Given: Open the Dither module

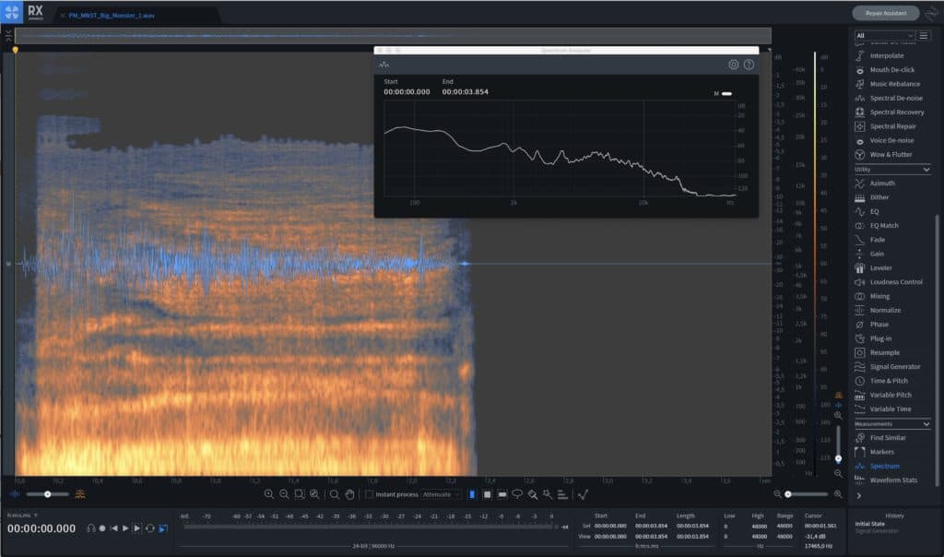Looking at the screenshot, I should 879,197.
